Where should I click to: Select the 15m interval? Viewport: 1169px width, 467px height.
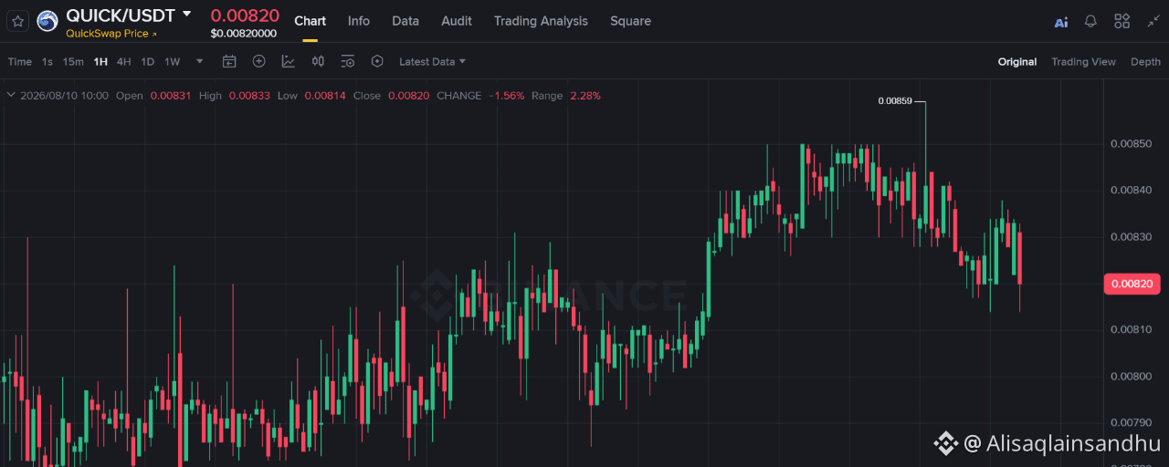point(73,62)
